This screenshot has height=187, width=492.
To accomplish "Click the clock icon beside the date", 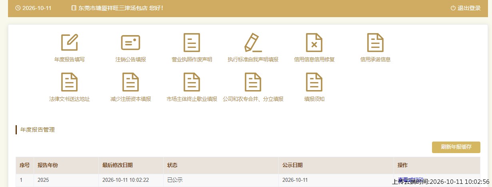I will (18, 8).
